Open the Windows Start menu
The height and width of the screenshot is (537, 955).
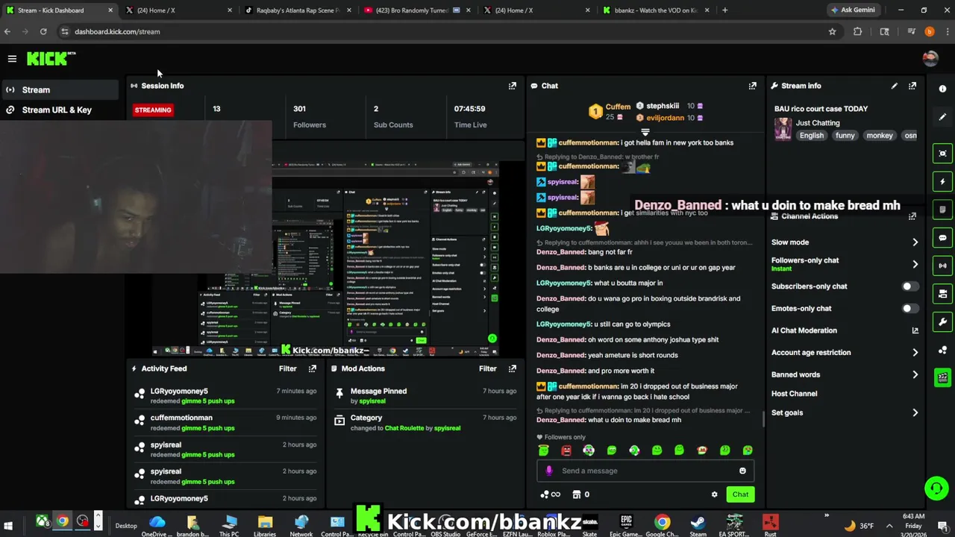click(x=8, y=525)
